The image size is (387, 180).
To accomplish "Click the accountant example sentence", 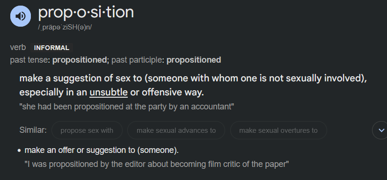I will point(127,107).
